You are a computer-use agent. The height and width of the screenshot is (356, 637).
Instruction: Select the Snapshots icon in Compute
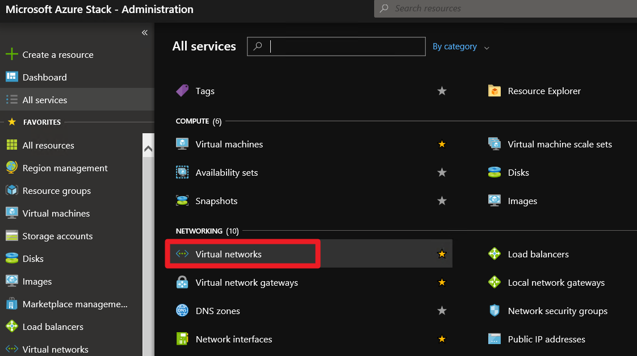[x=182, y=201]
